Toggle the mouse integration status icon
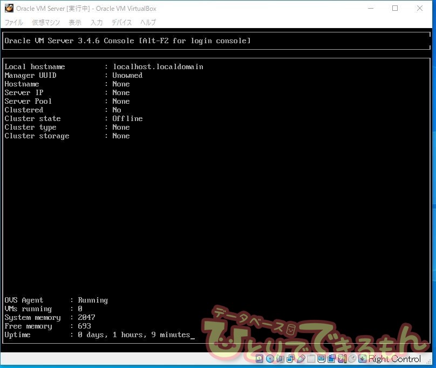 pyautogui.click(x=352, y=359)
